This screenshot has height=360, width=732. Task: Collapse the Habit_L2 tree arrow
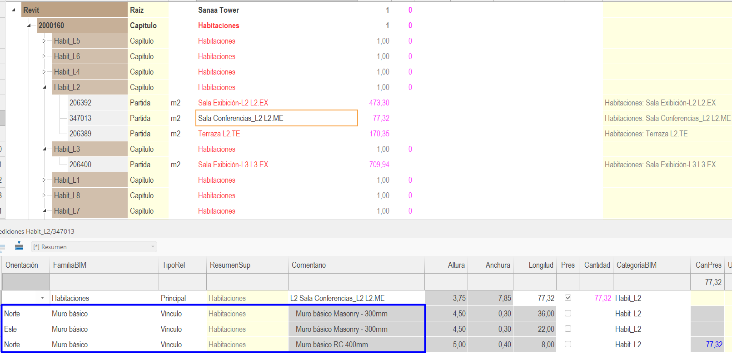[x=45, y=87]
